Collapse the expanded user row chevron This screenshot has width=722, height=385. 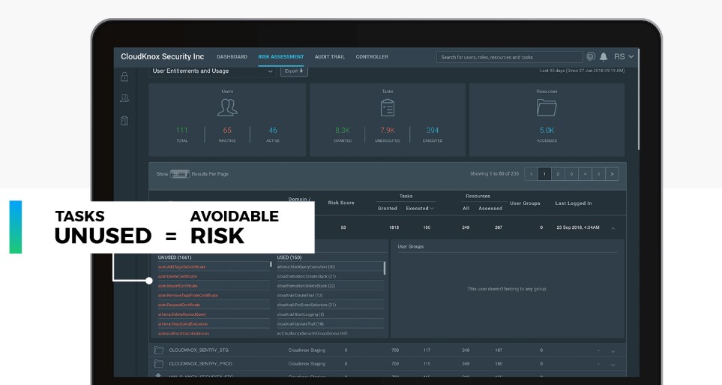[613, 228]
